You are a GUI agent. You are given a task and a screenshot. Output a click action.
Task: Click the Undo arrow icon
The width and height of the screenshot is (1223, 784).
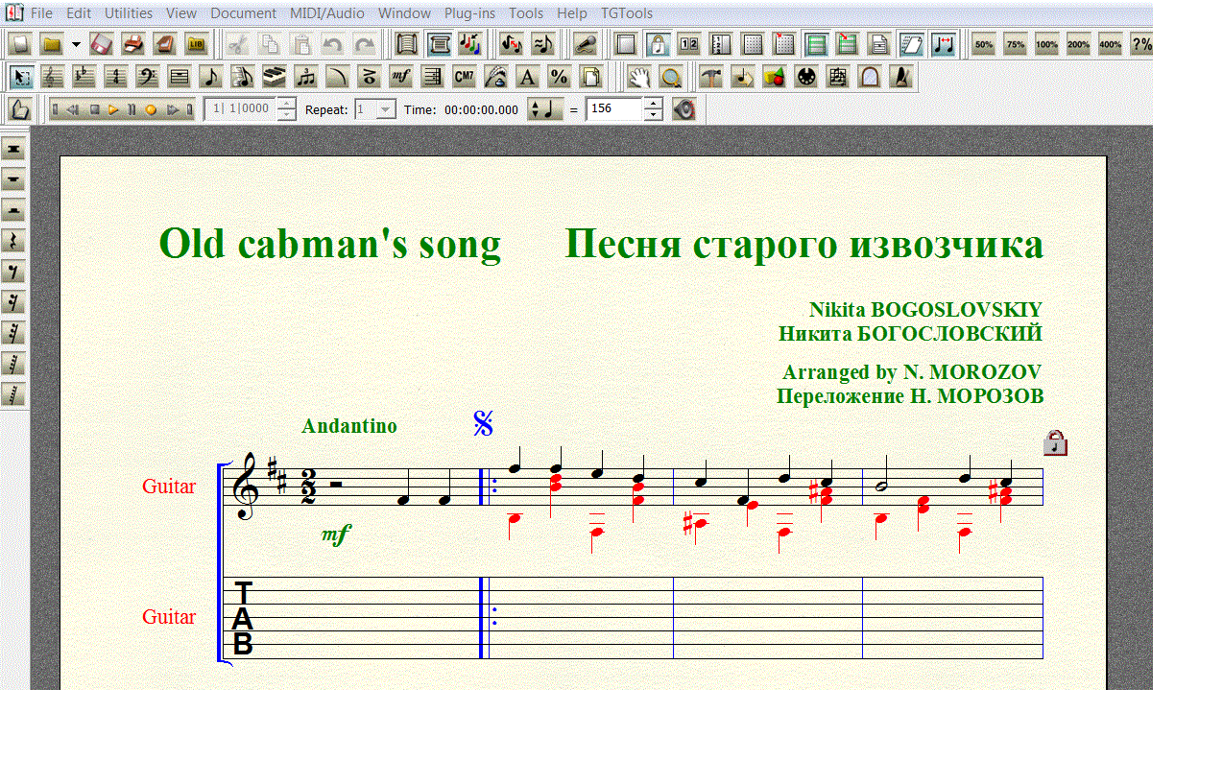[332, 44]
